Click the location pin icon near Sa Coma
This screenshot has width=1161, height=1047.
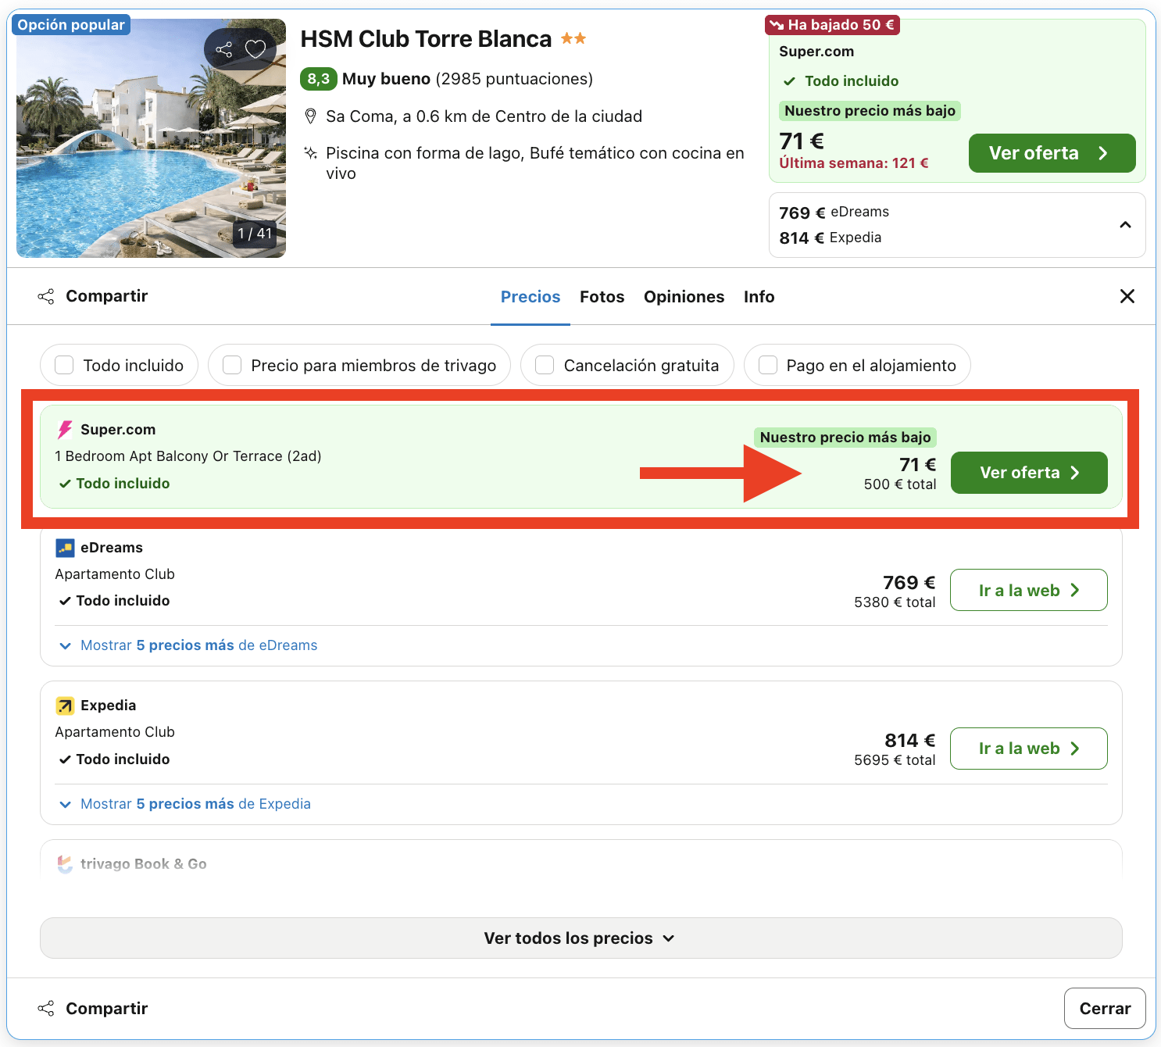point(311,116)
